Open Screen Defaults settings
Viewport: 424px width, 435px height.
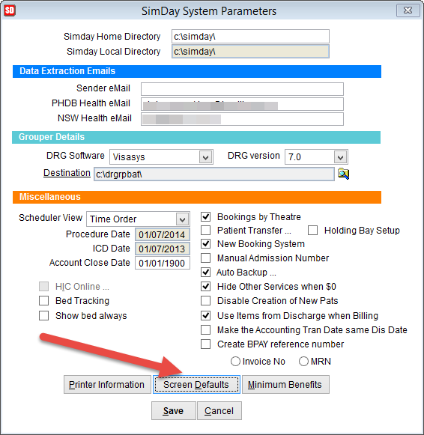tap(196, 385)
